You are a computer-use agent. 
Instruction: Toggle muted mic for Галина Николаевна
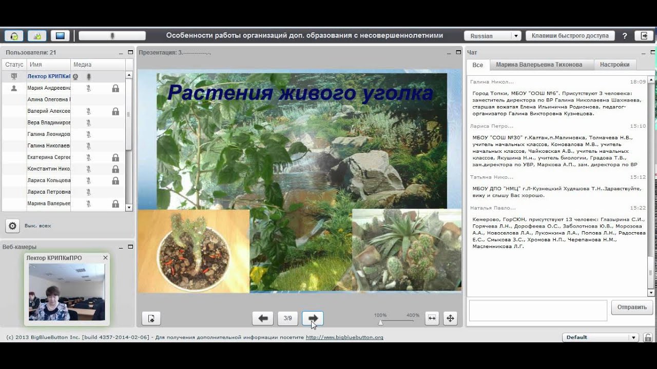pyautogui.click(x=88, y=146)
